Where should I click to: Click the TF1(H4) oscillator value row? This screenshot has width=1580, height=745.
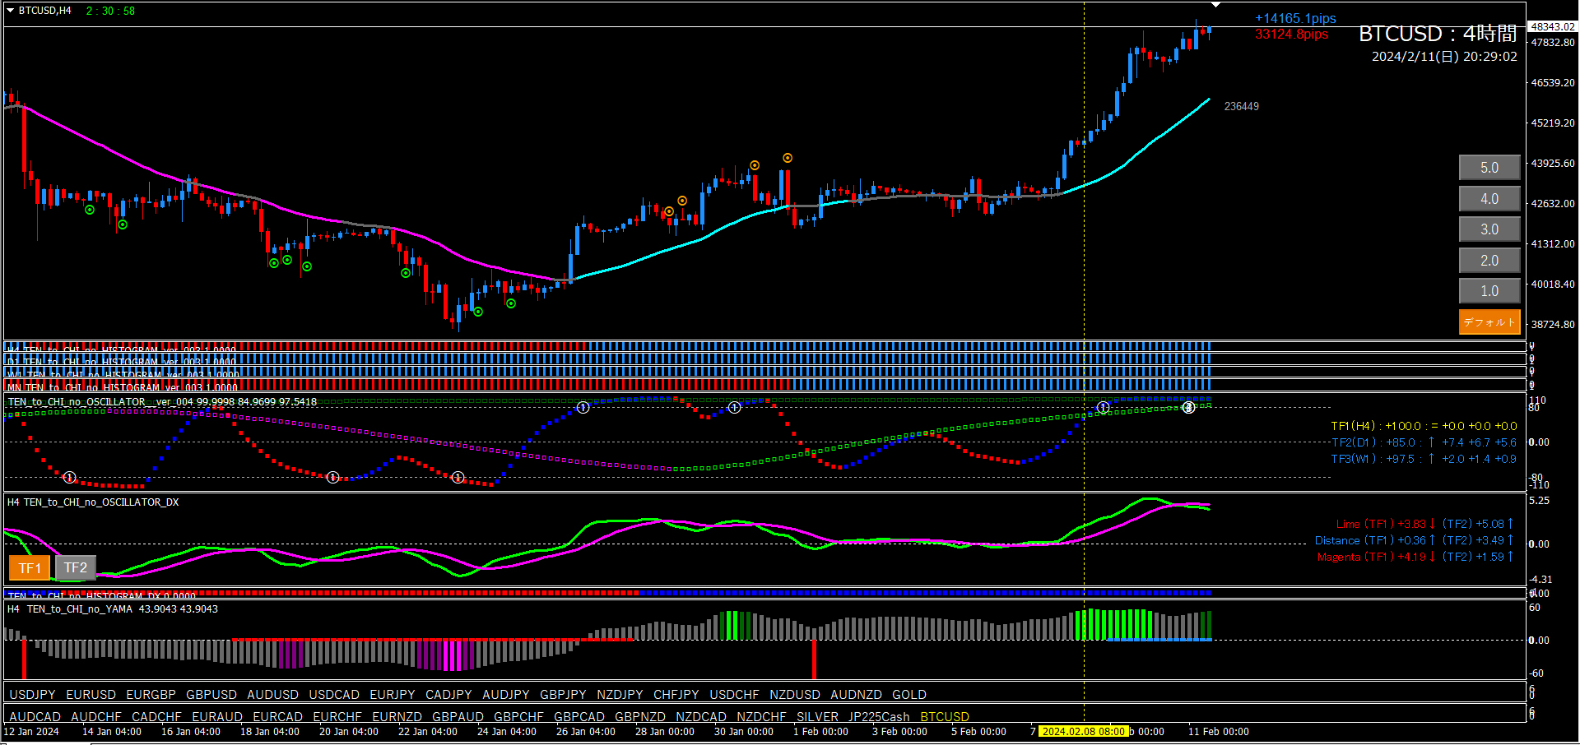click(1424, 426)
